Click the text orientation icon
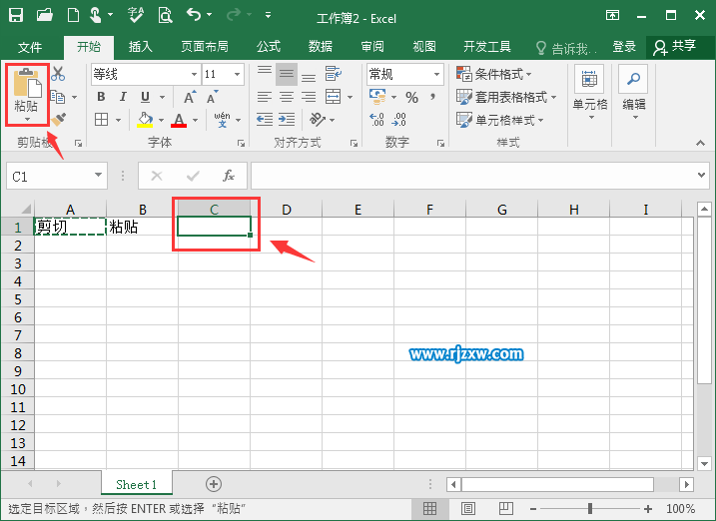The image size is (716, 521). [x=318, y=120]
